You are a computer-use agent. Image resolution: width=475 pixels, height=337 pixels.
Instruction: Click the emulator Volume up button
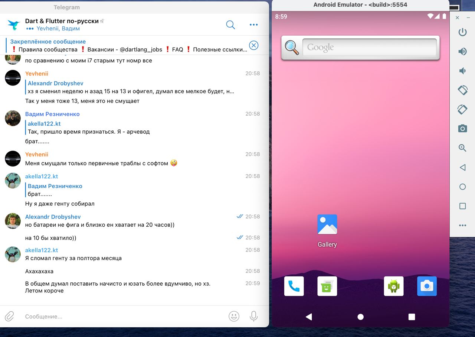(x=462, y=51)
